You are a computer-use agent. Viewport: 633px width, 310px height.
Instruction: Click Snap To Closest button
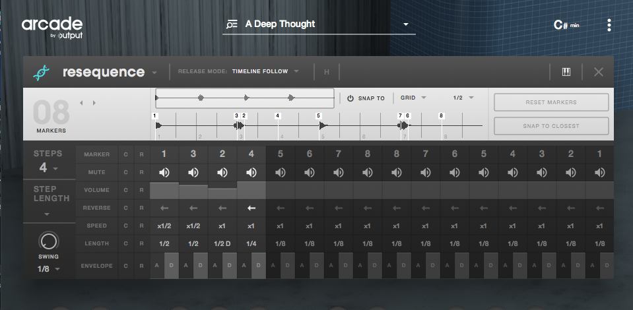click(x=551, y=126)
